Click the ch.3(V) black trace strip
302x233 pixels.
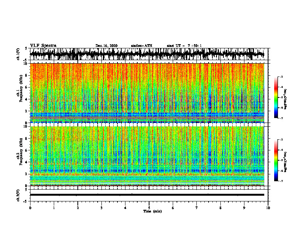point(147,195)
